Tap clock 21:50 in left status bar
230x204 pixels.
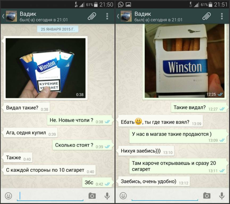(x=106, y=5)
